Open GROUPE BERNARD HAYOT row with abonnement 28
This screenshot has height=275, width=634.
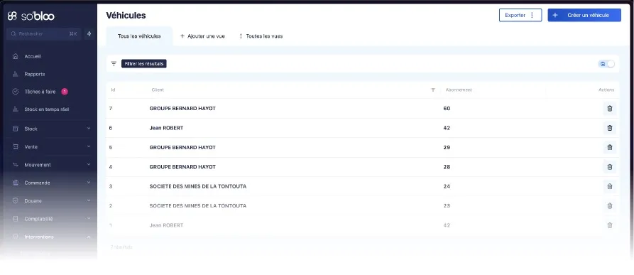[363, 166]
